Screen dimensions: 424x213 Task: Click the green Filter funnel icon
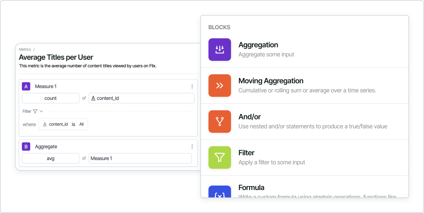219,157
